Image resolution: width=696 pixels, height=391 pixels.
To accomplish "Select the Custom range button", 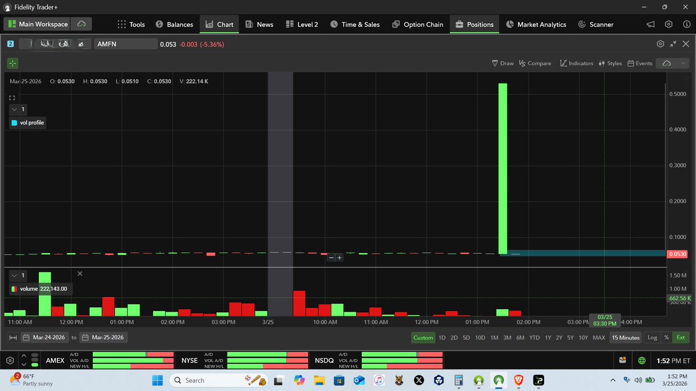I will pos(423,338).
